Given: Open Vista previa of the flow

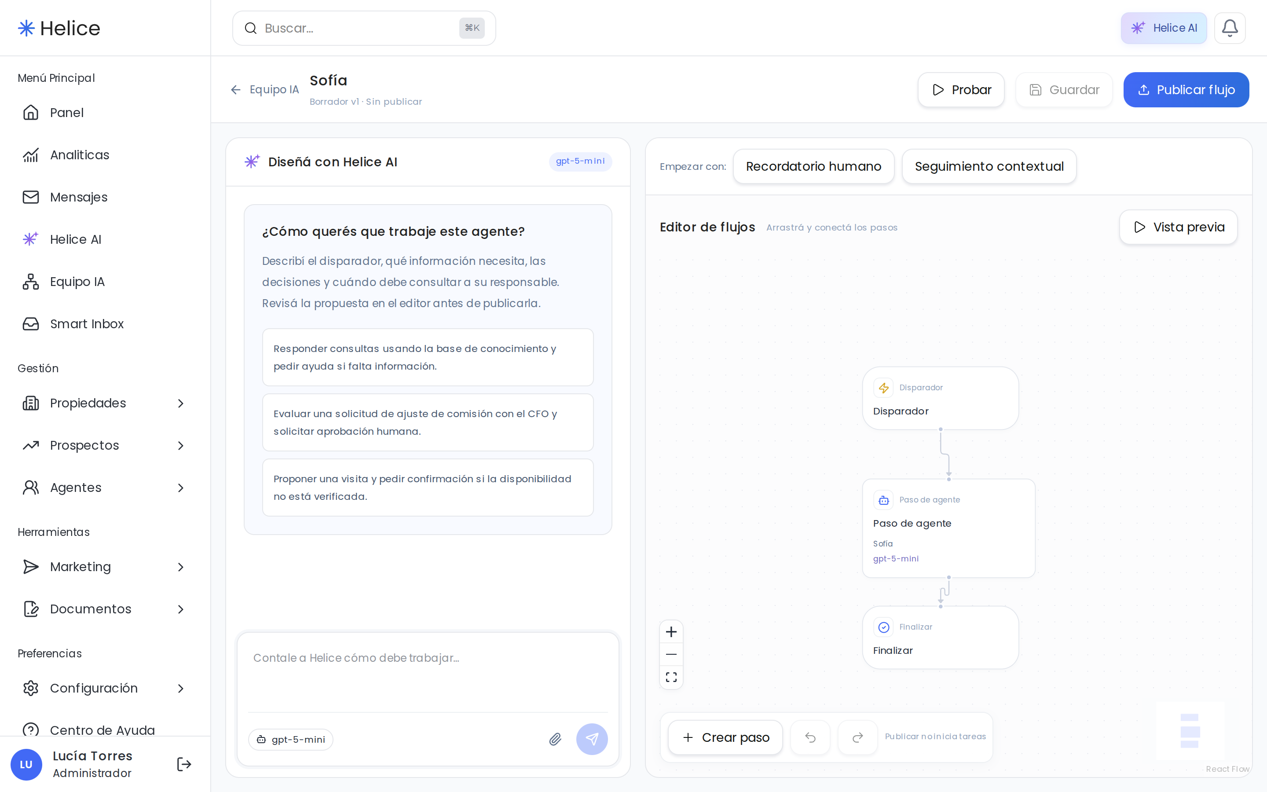Looking at the screenshot, I should pos(1178,227).
